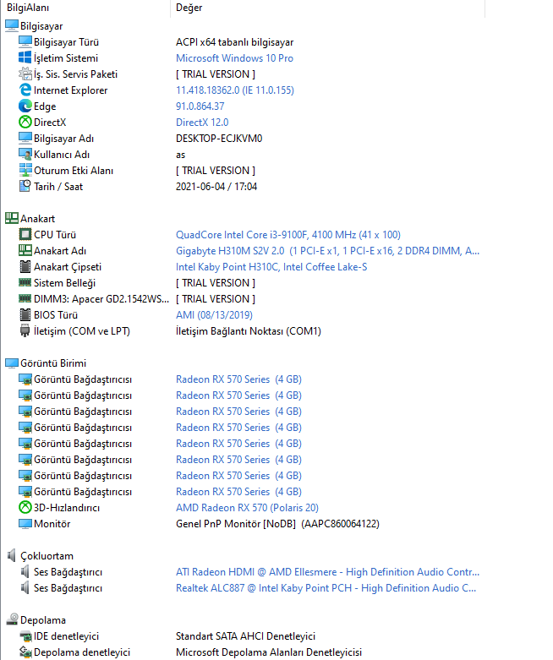Click the Depolama drive icon
Viewport: 553px width, 660px height.
12,619
